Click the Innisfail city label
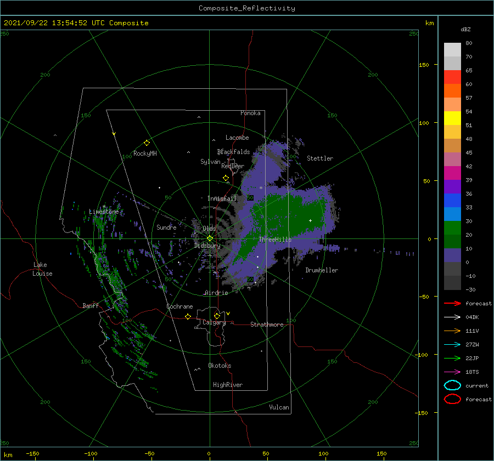Image resolution: width=494 pixels, height=461 pixels. pos(222,198)
